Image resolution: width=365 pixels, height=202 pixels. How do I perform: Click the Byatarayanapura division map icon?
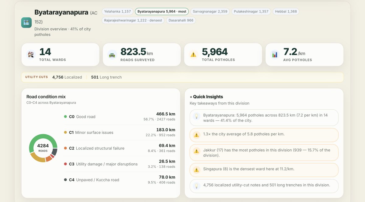pos(26,23)
